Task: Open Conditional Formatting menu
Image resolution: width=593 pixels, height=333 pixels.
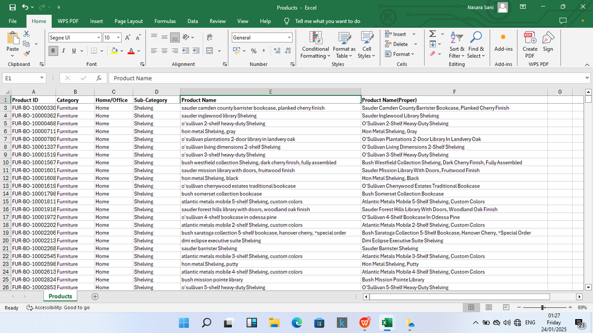Action: [315, 45]
